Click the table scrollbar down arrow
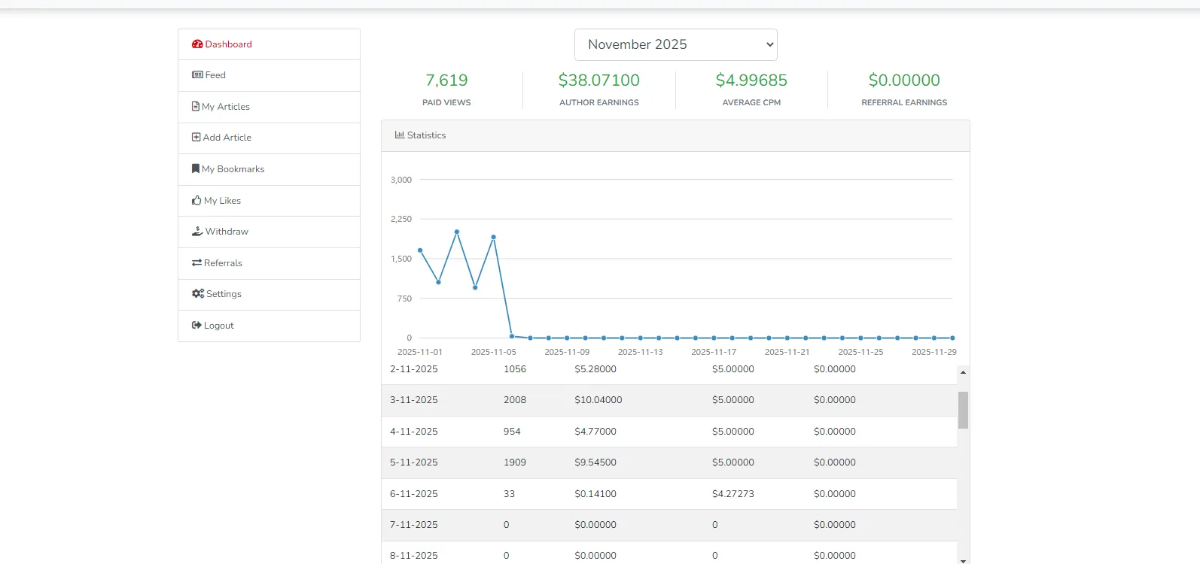1200x564 pixels. 963,560
